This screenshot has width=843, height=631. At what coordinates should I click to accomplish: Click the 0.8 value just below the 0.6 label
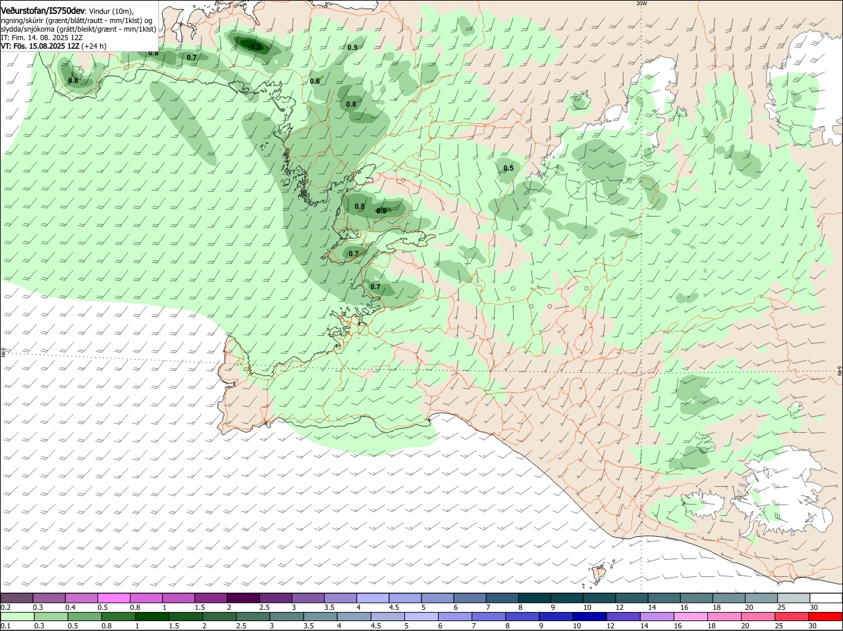coord(351,104)
